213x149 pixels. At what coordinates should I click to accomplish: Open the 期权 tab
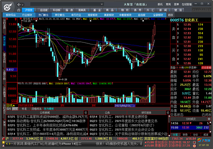pos(125,10)
